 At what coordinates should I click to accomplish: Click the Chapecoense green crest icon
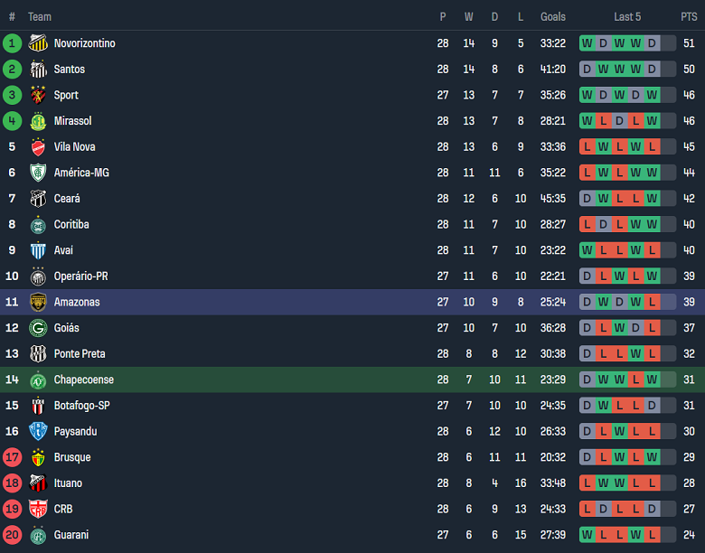click(x=38, y=380)
